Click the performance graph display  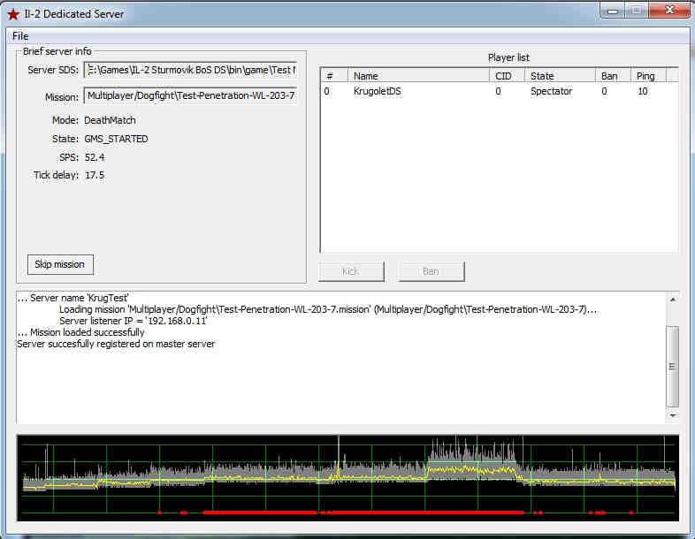[348, 478]
